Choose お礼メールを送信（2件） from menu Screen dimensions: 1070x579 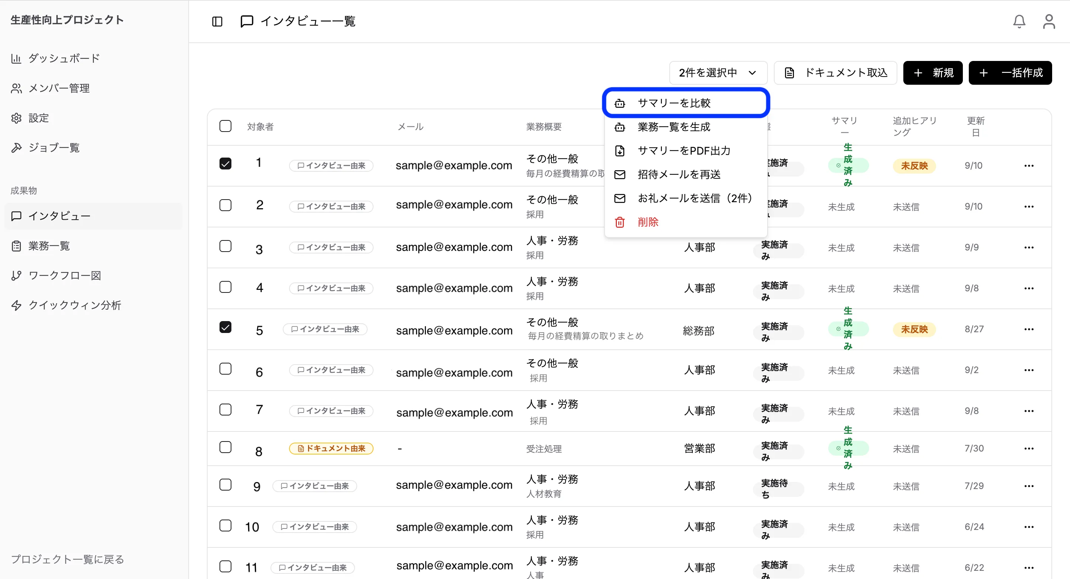click(686, 198)
